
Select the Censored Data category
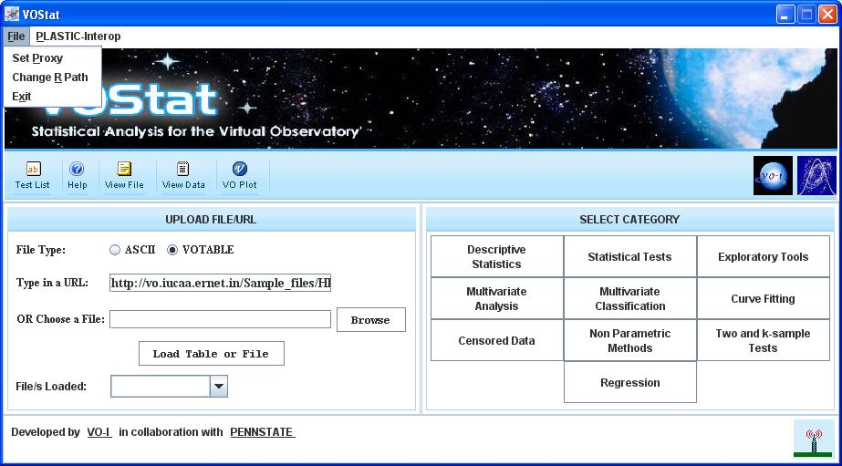[x=496, y=340]
